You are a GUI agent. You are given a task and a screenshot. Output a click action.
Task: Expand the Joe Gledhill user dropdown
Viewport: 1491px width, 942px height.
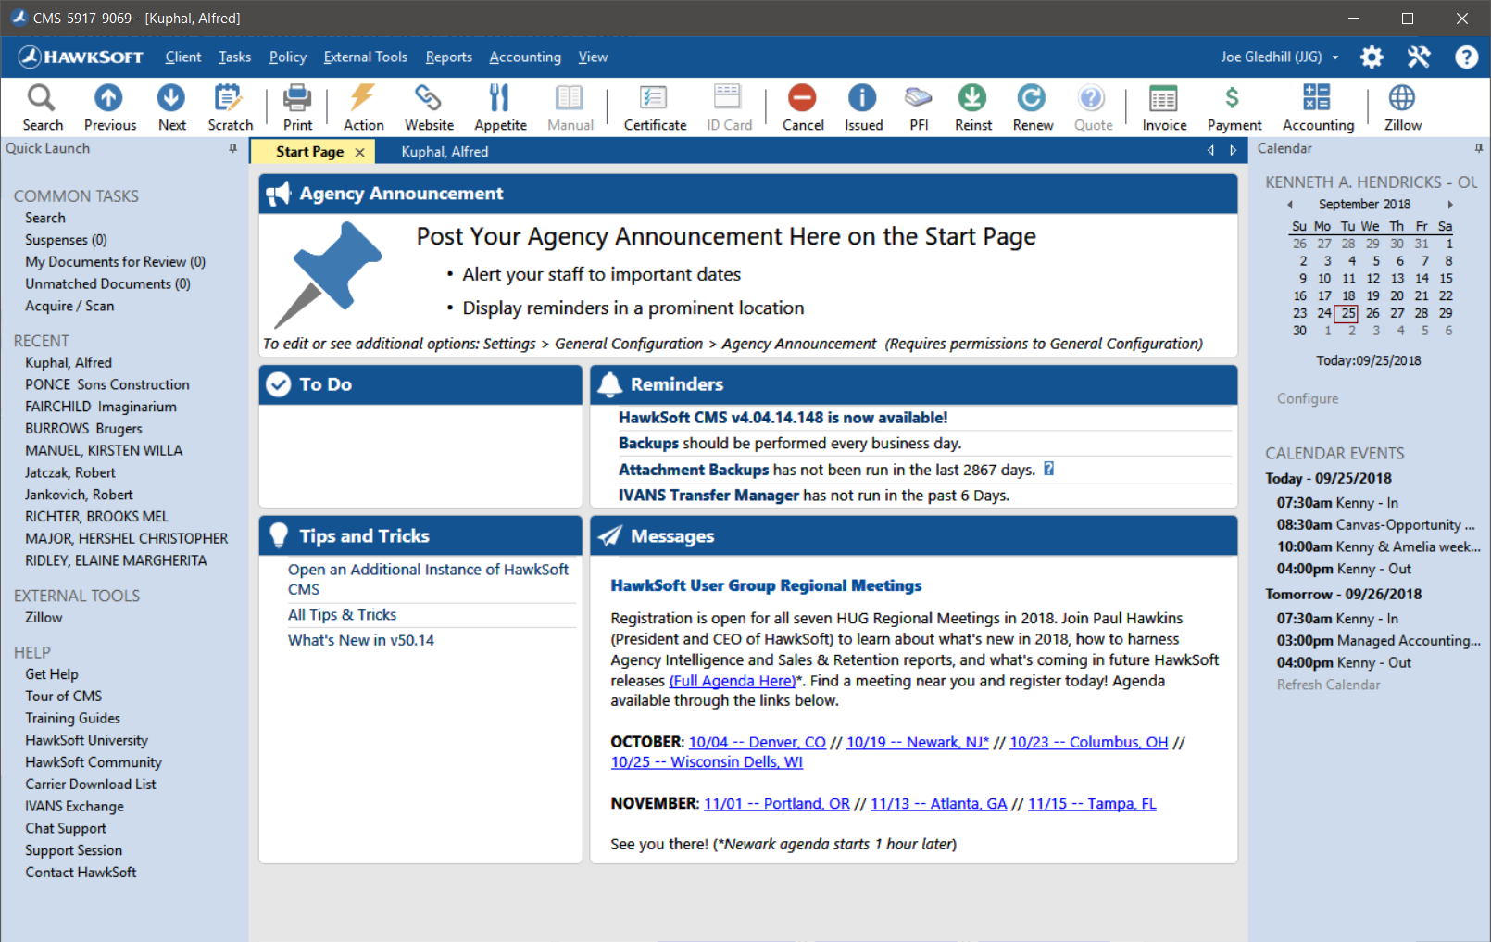pyautogui.click(x=1335, y=57)
